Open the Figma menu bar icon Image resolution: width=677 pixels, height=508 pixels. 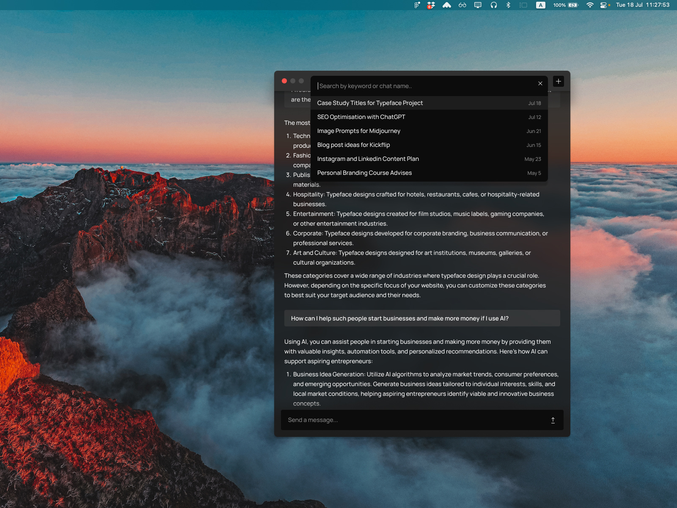[417, 5]
